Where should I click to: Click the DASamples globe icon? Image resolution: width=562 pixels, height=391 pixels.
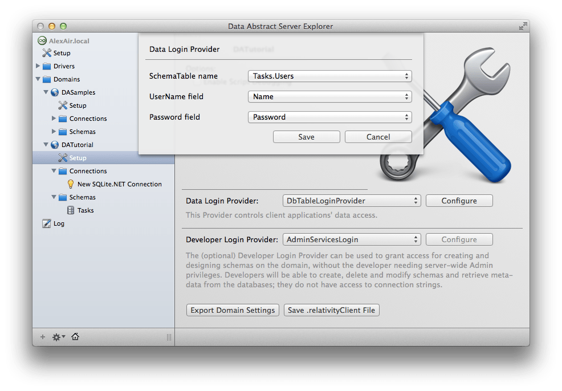click(55, 92)
